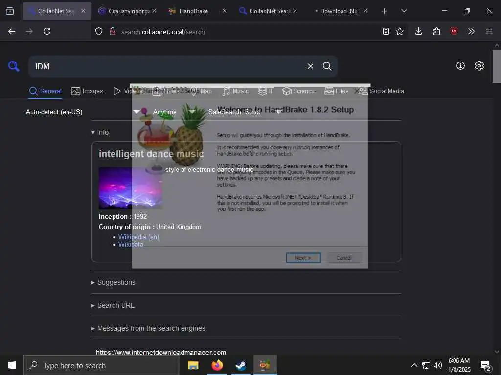Expand the Suggestions section
Image resolution: width=501 pixels, height=375 pixels.
click(114, 282)
